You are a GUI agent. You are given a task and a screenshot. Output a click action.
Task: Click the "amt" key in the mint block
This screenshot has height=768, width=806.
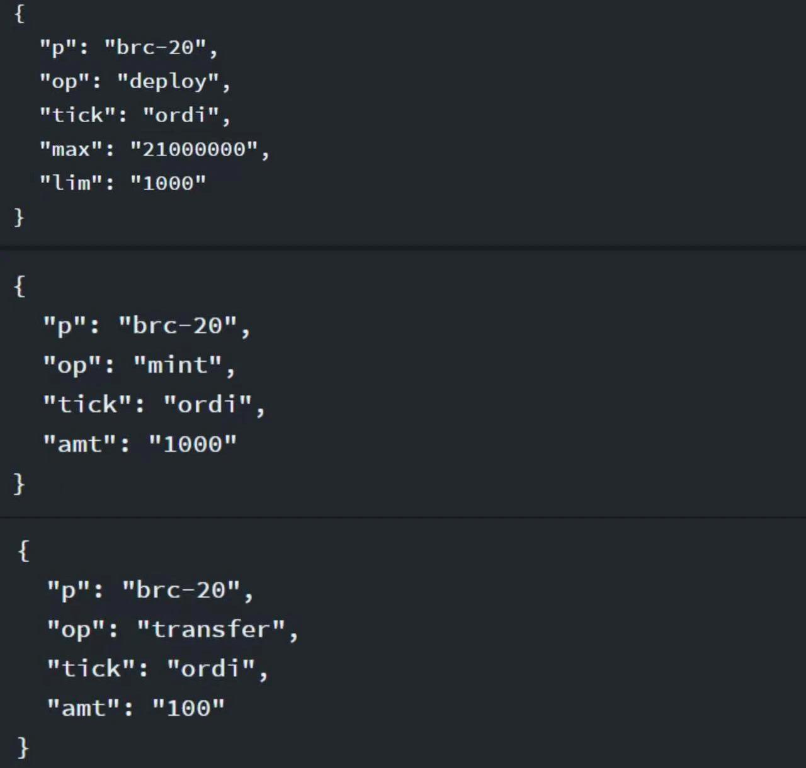[80, 444]
